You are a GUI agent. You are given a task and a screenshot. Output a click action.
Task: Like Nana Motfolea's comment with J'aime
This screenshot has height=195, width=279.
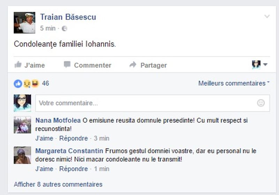[44, 138]
